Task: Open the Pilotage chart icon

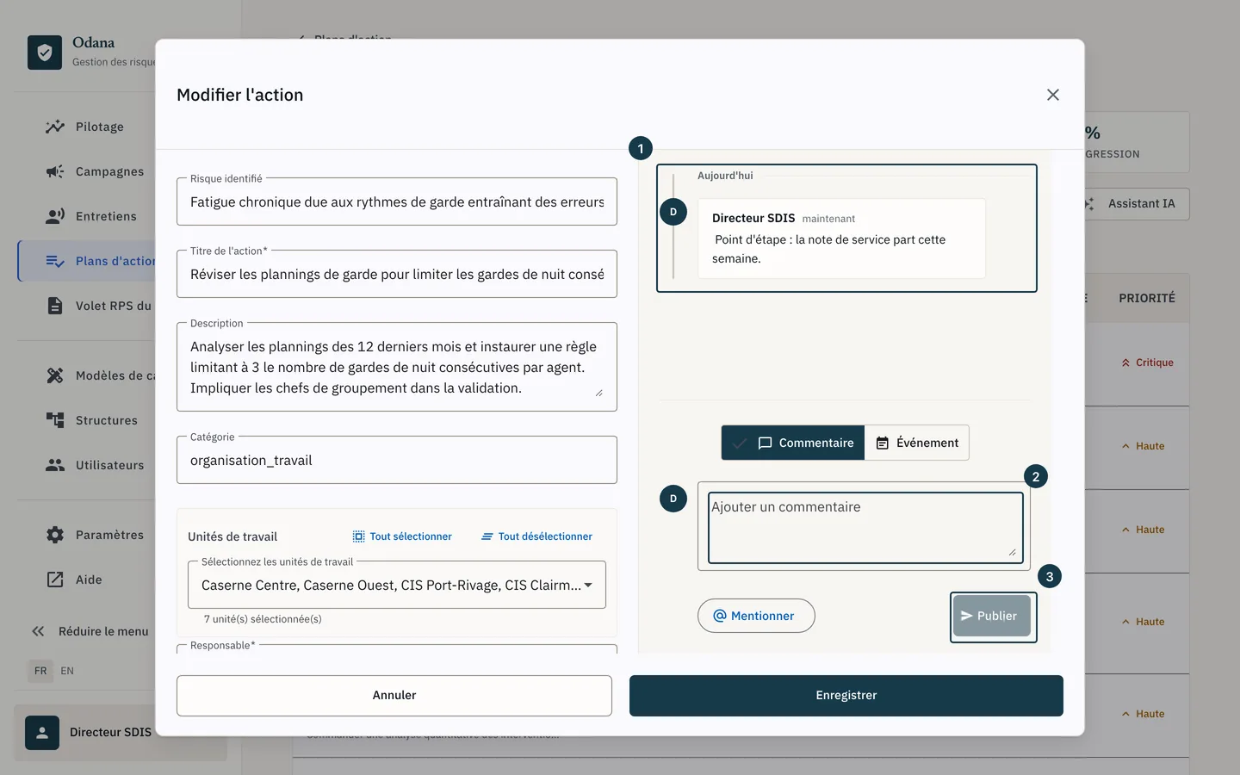Action: tap(55, 127)
